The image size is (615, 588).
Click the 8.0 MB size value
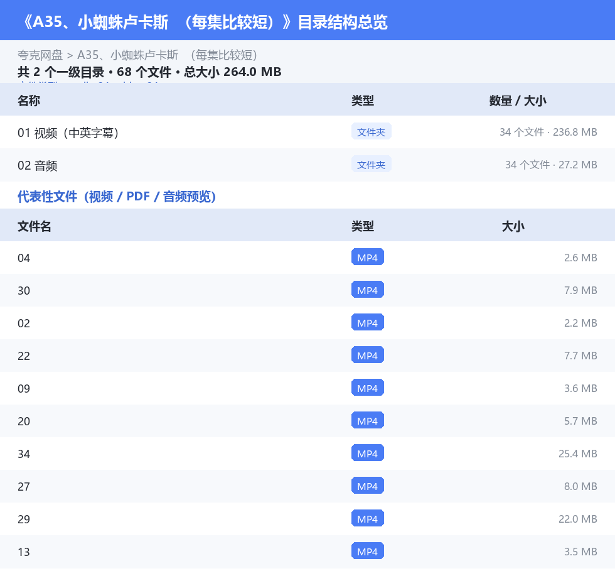[x=580, y=486]
